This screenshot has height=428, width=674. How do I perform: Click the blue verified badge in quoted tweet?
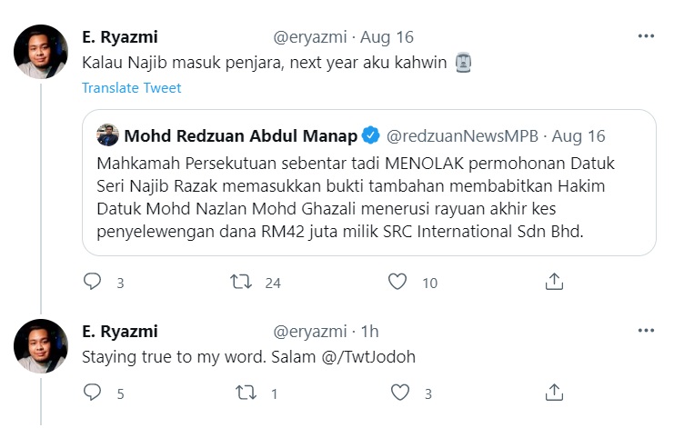[371, 136]
